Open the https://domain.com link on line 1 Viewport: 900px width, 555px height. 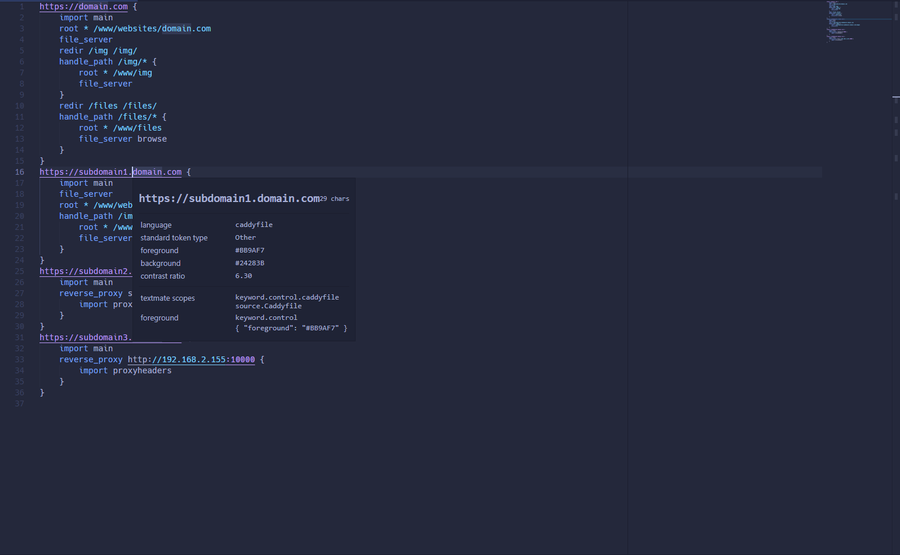(x=84, y=6)
